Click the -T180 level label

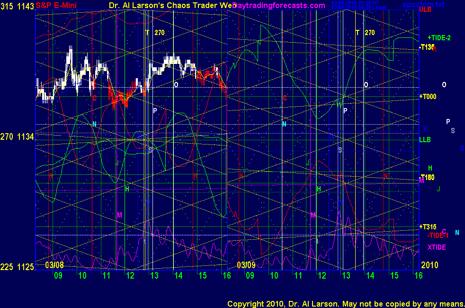pos(427,177)
